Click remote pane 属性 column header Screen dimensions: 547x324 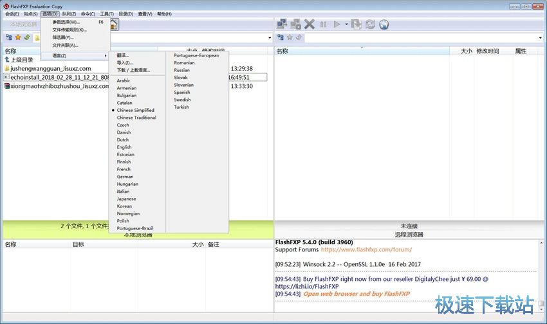pos(521,51)
